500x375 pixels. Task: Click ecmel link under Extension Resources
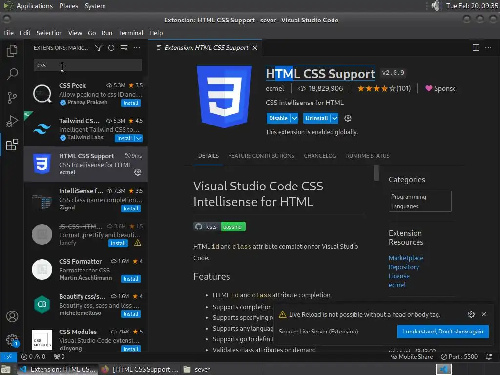(397, 285)
